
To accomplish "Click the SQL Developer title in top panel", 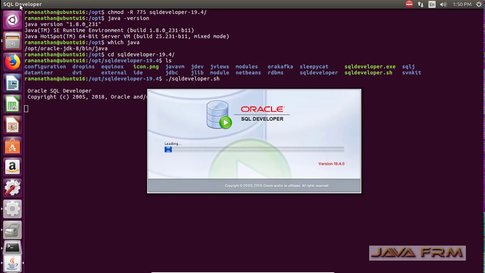I will 22,4.
